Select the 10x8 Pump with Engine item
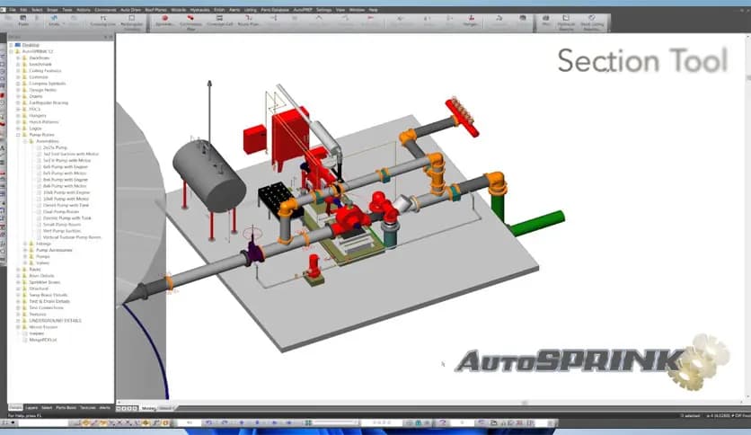The image size is (751, 435). click(x=66, y=192)
